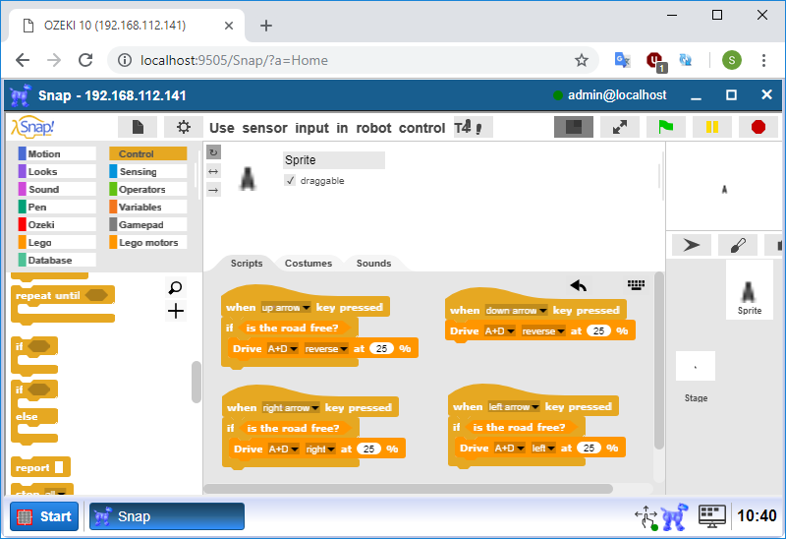Click the Sprite name field

coord(334,160)
